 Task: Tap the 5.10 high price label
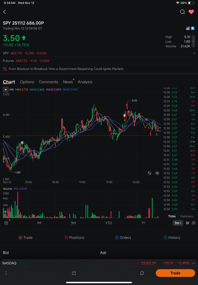(134, 101)
